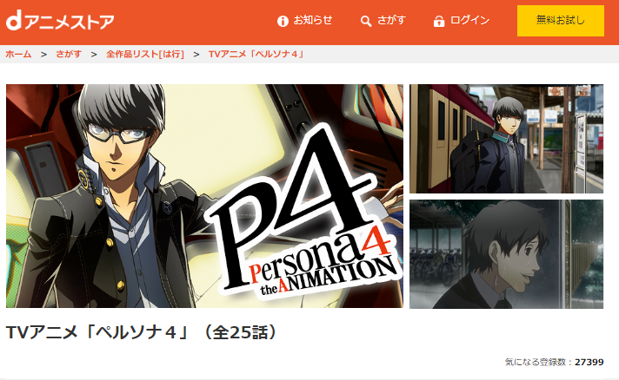Open the rainy scene thumbnail
Viewport: 619px width, 380px height.
[x=507, y=254]
